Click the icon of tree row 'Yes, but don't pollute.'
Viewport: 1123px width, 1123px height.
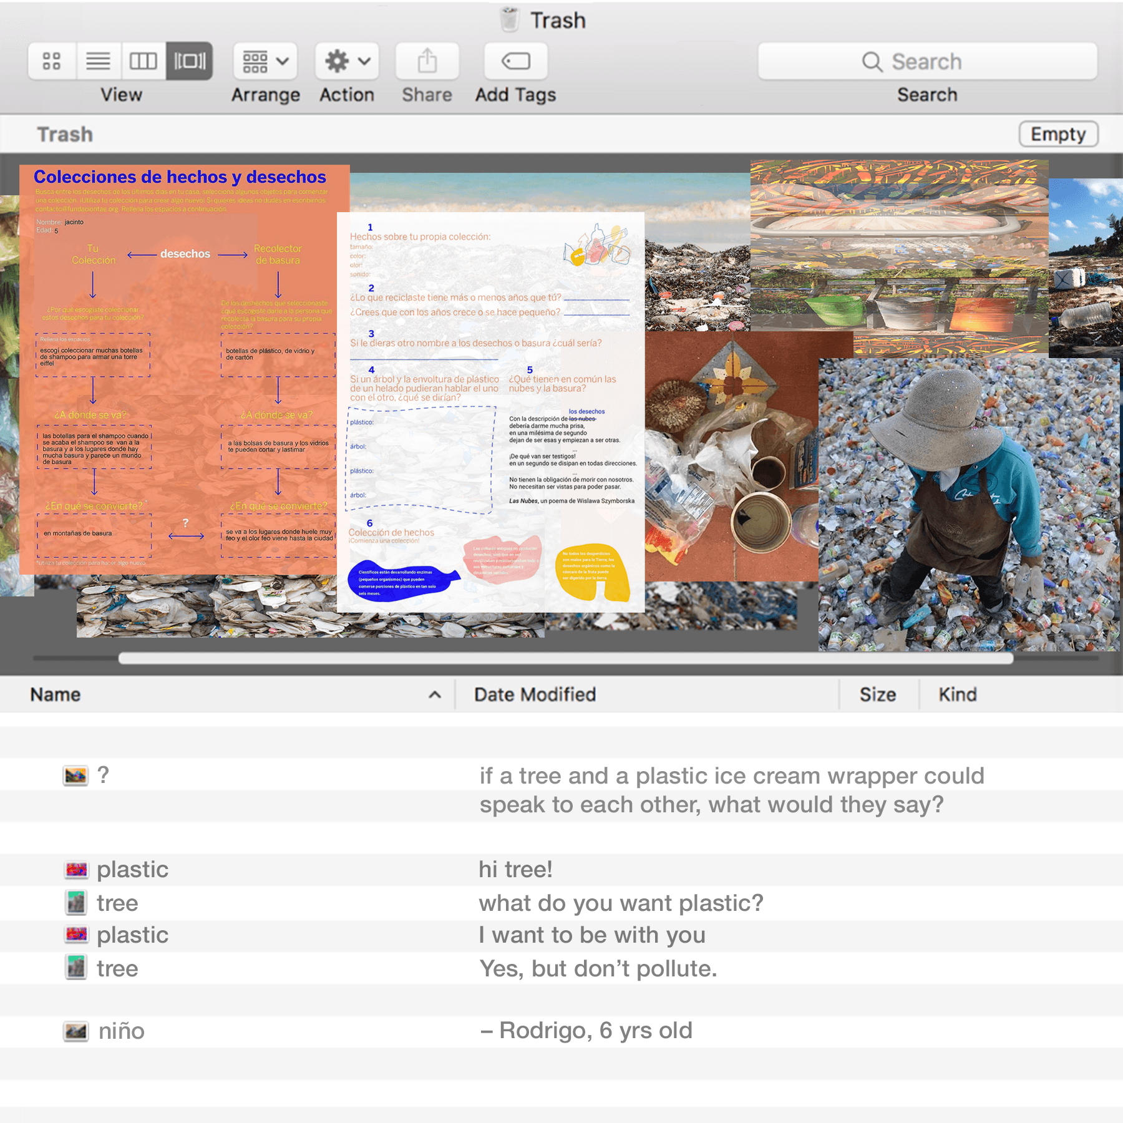76,968
